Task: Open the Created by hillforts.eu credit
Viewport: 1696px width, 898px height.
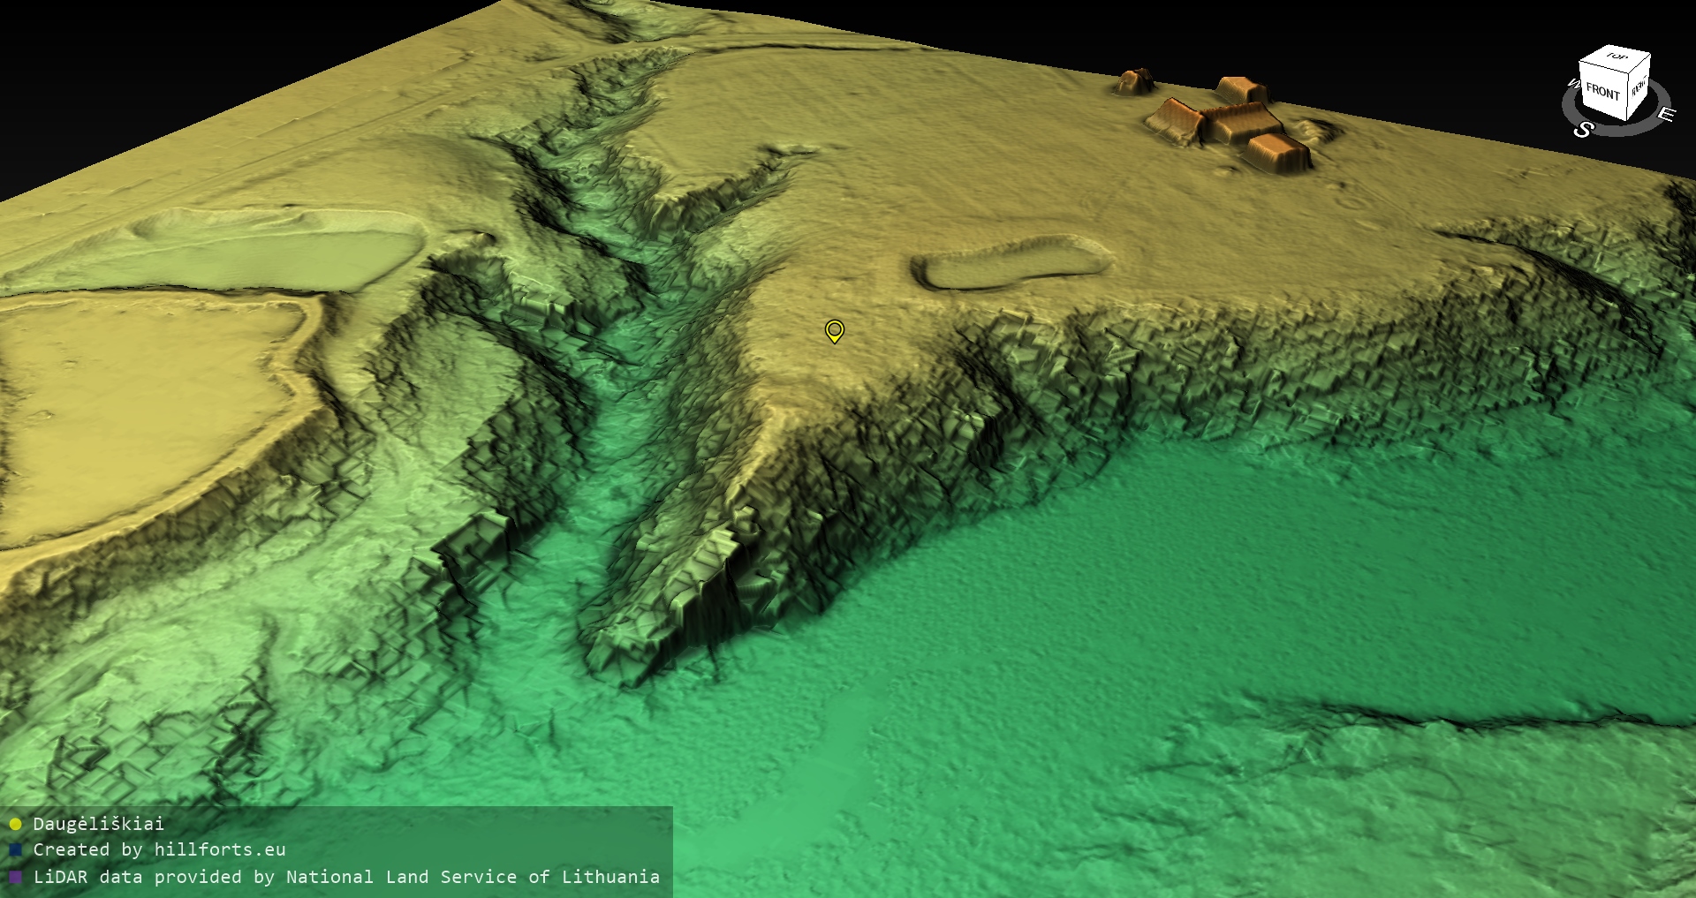Action: [159, 849]
